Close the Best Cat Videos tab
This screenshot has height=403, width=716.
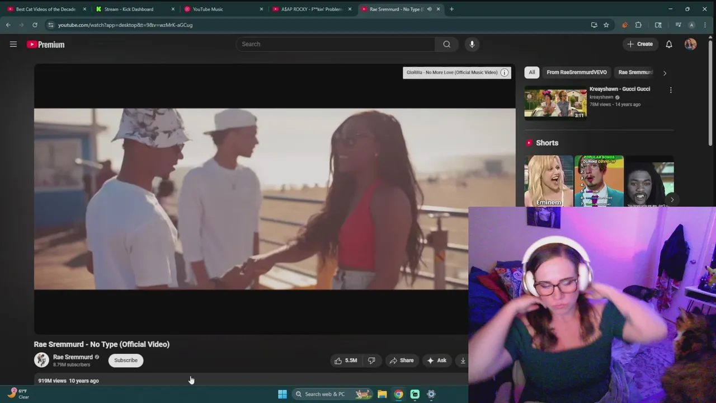point(84,9)
